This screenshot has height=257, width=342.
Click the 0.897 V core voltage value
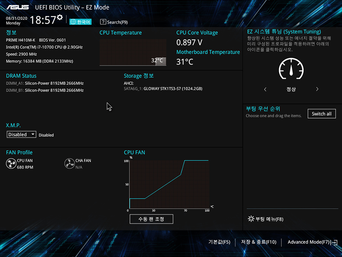tap(189, 42)
